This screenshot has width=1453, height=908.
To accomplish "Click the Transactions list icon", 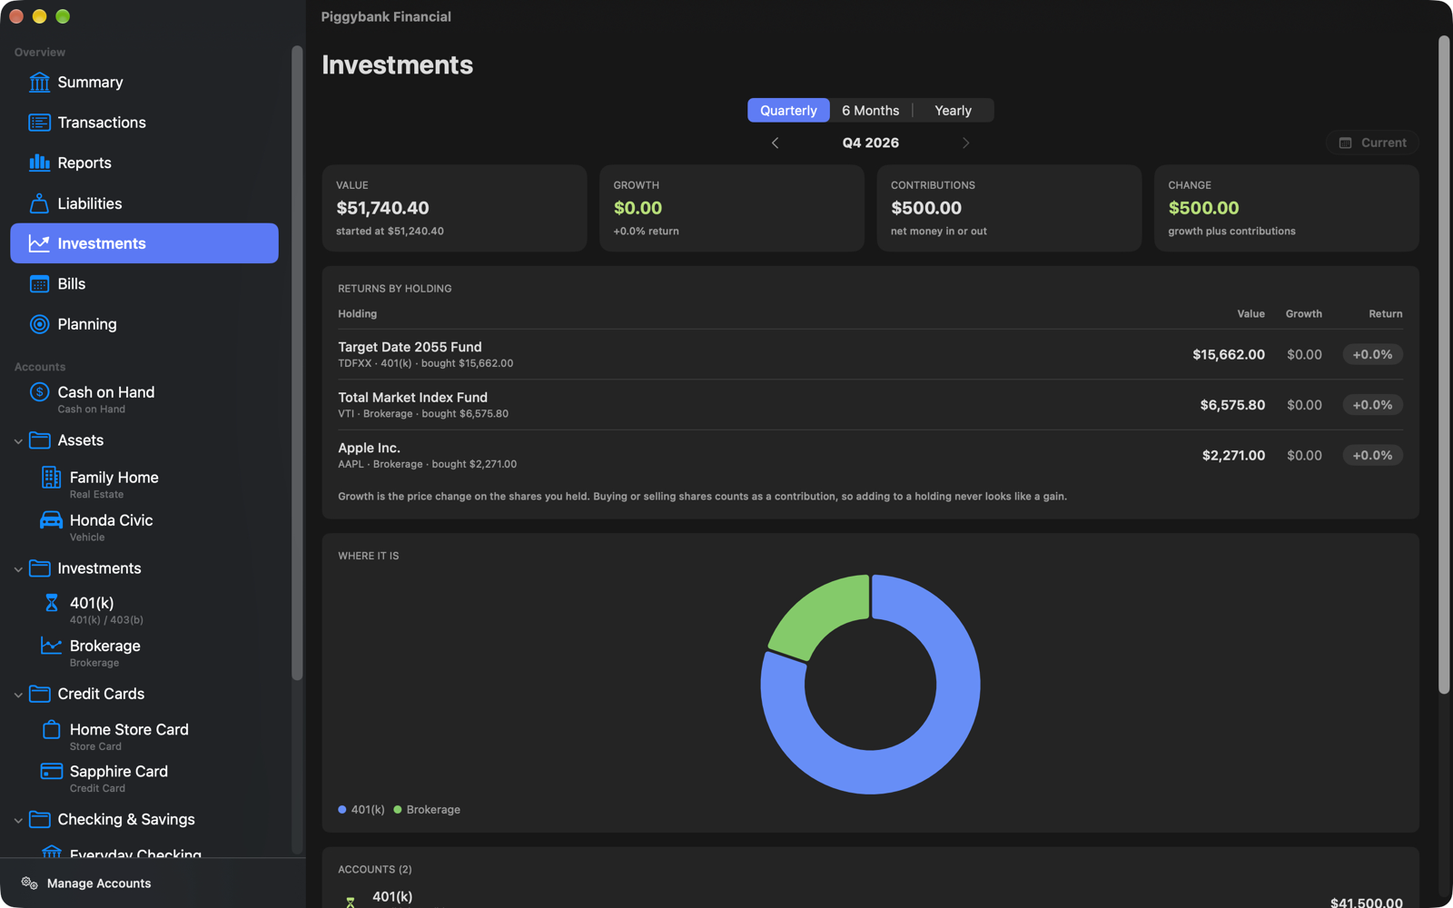I will (39, 123).
